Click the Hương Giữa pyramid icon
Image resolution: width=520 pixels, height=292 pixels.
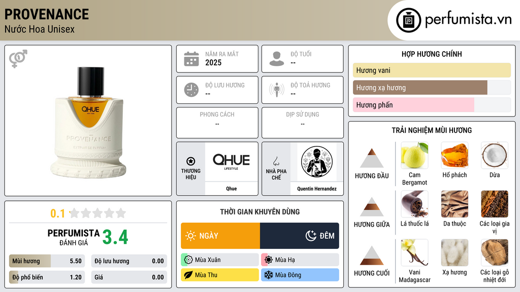pos(372,207)
